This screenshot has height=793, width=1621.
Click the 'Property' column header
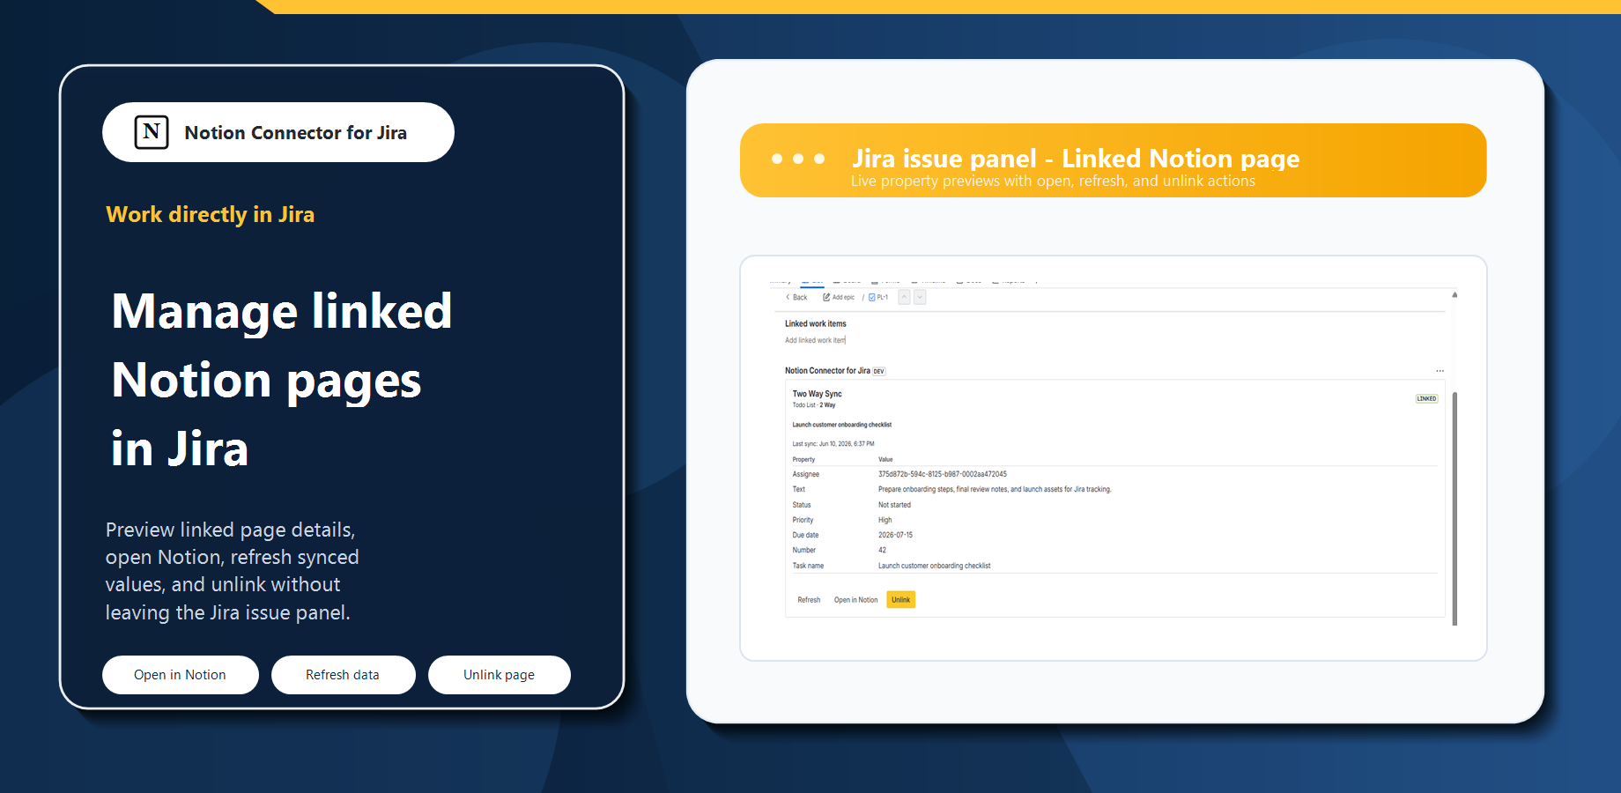click(x=803, y=459)
